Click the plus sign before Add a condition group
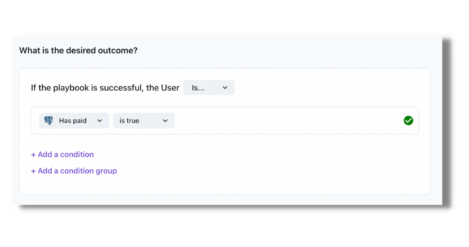 coord(33,171)
